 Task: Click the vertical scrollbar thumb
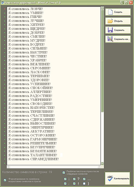[x=102, y=61]
